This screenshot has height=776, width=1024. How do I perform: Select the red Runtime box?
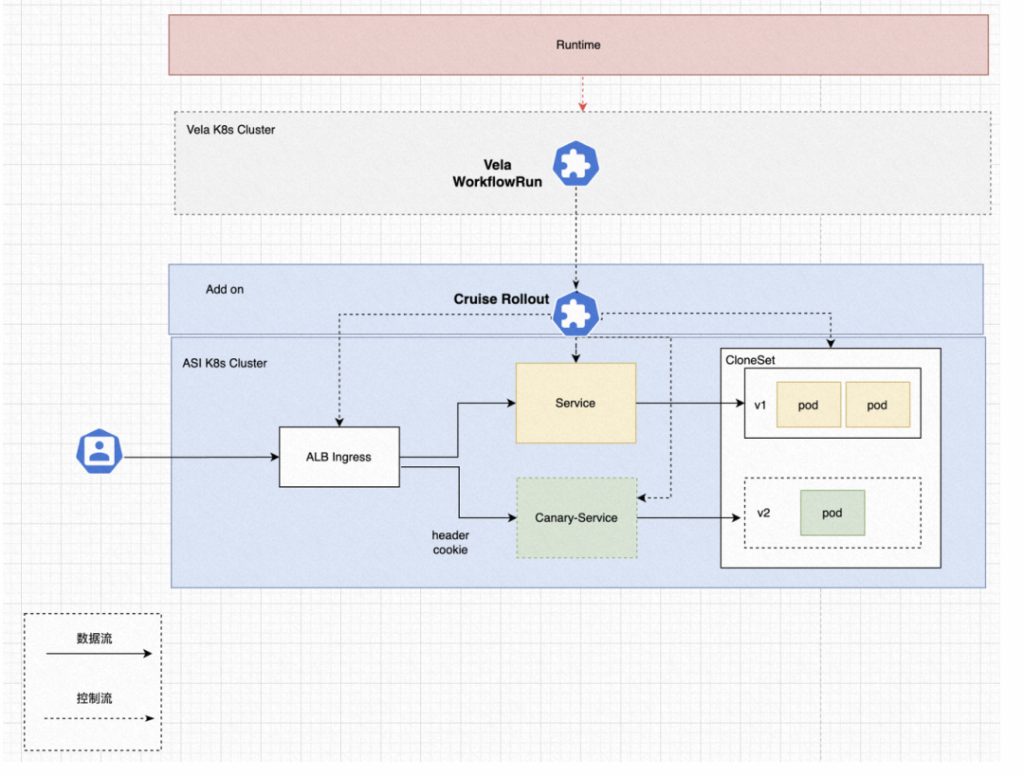tap(578, 45)
